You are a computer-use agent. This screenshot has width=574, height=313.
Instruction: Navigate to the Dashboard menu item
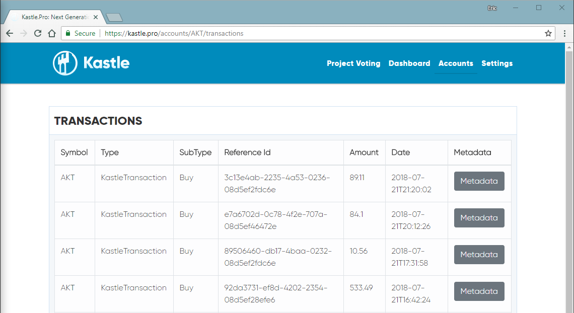point(409,63)
